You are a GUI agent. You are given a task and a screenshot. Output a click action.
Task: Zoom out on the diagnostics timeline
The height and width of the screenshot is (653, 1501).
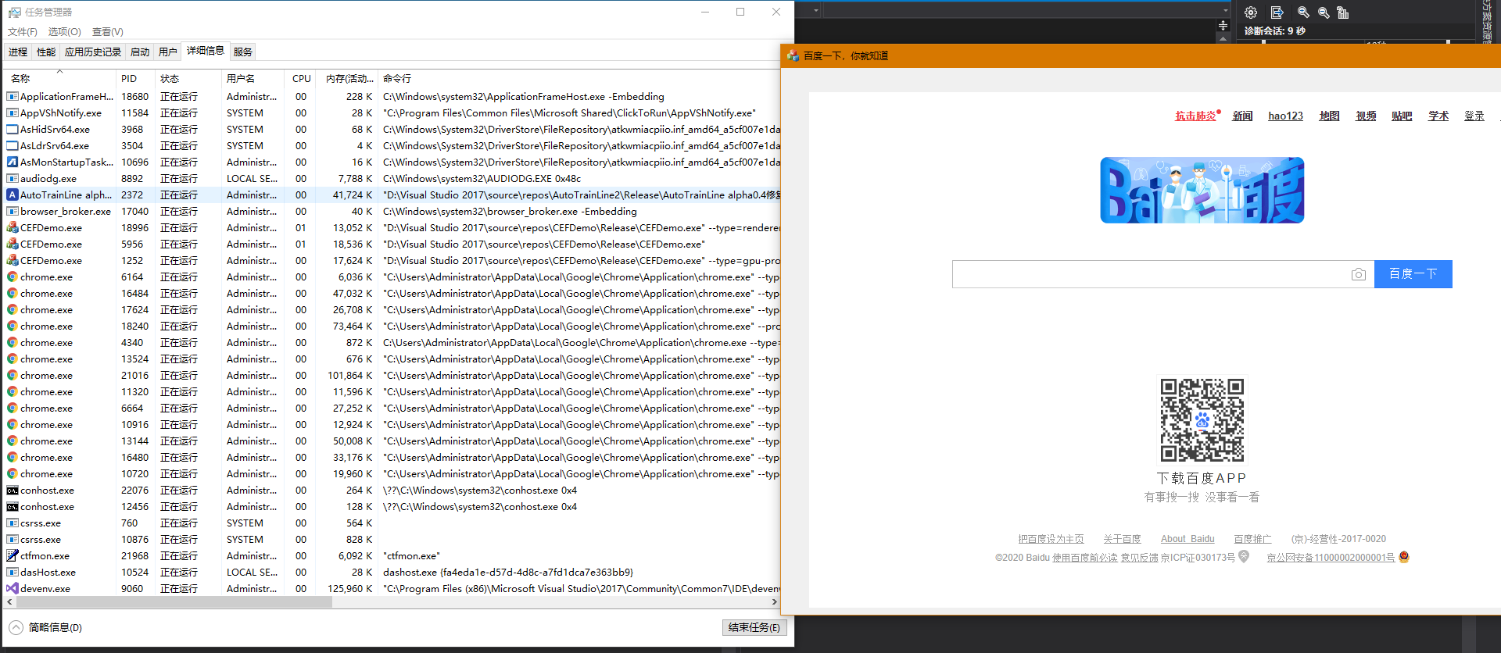[1324, 12]
